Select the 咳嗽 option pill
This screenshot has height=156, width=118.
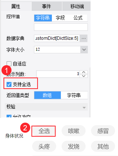pos(74,131)
